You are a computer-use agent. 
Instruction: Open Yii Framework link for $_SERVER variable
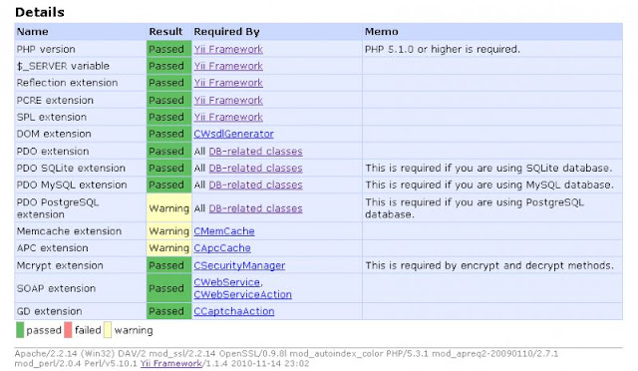[x=228, y=66]
